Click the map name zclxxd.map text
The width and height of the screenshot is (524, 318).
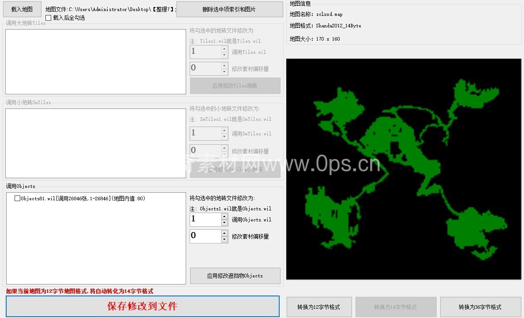329,15
